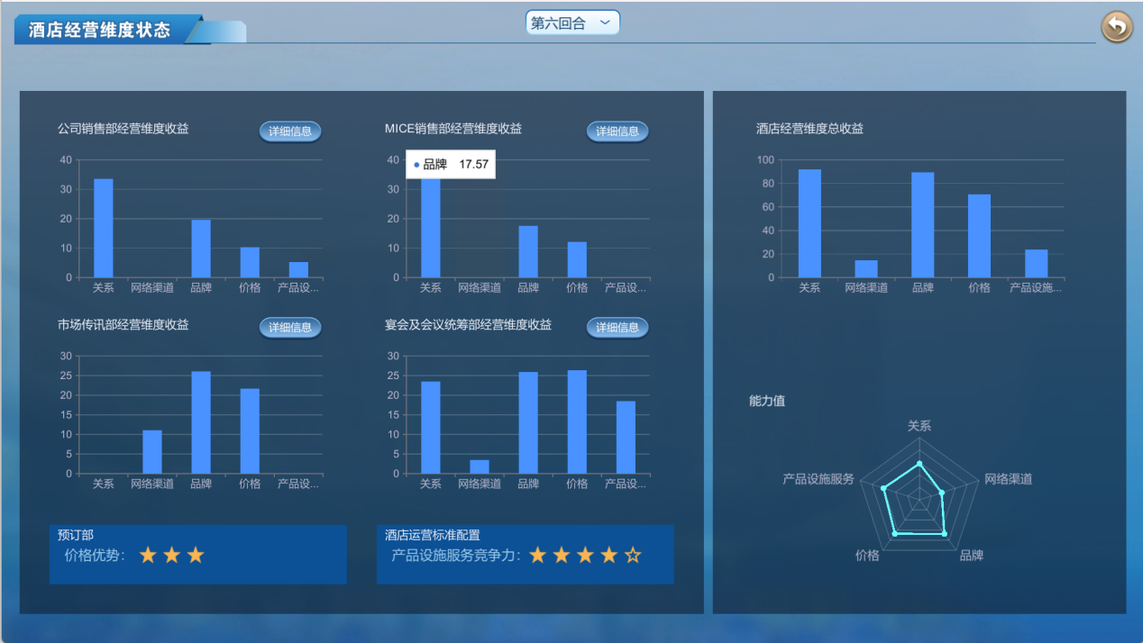
Task: Click the 品牌 bar in MICE销售部 chart
Action: pyautogui.click(x=528, y=252)
